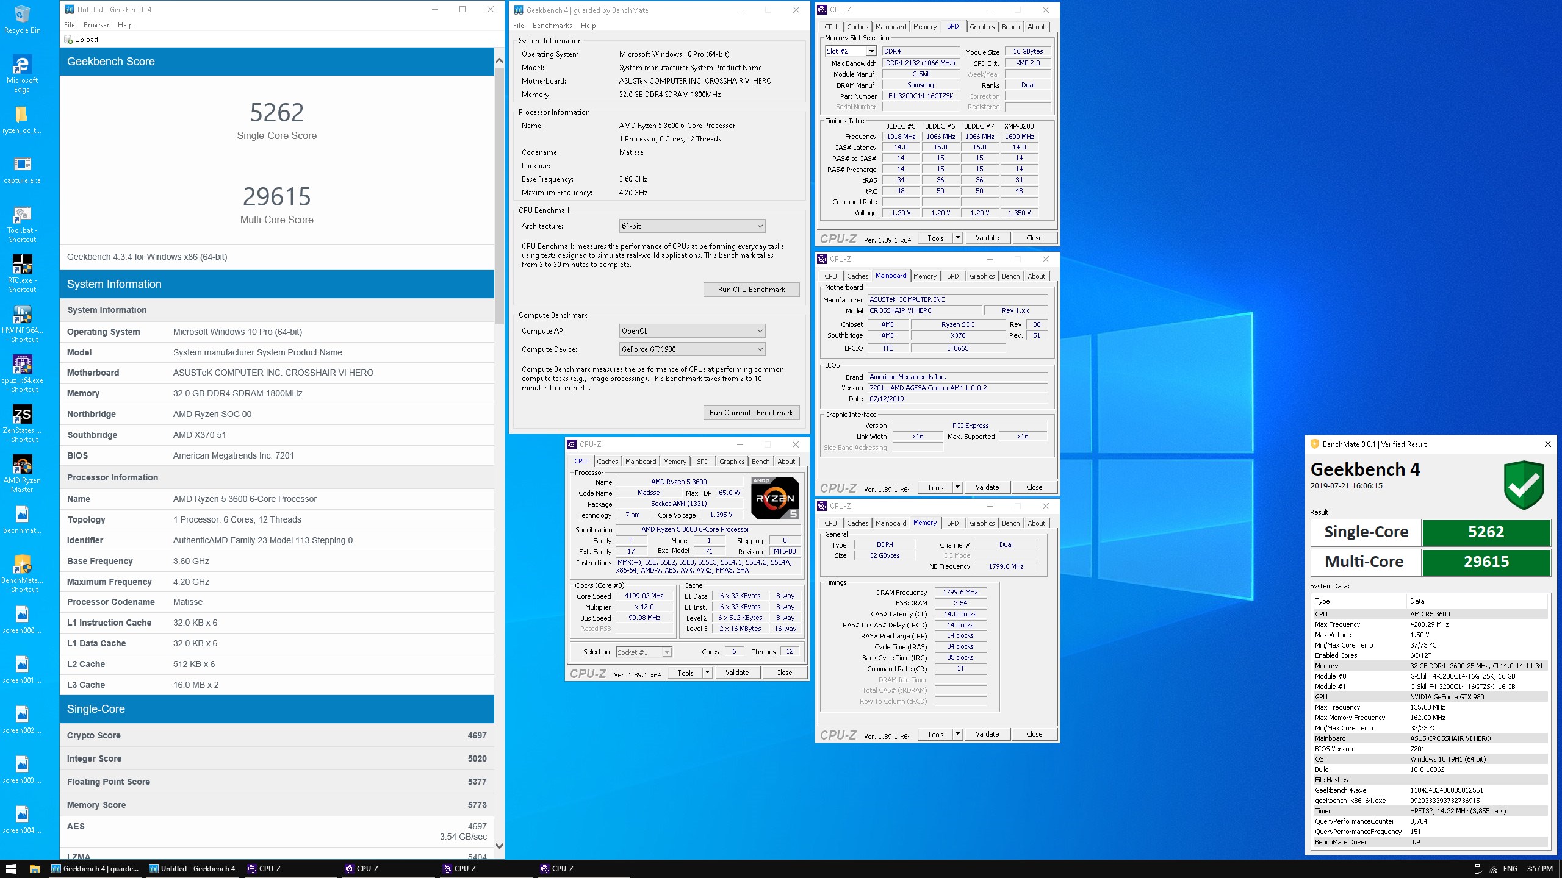
Task: Click the BenchMate green shield icon
Action: (x=1524, y=485)
